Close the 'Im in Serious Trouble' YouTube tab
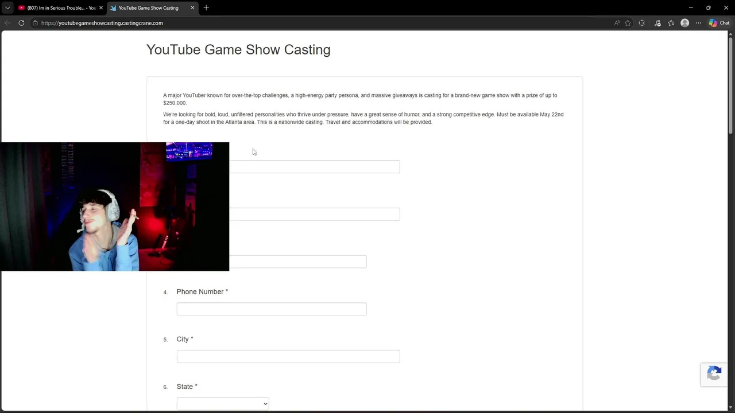The width and height of the screenshot is (735, 413). 101,7
